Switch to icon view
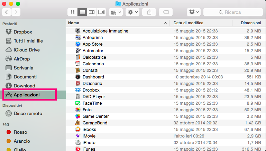The image size is (266, 151). 73,12
